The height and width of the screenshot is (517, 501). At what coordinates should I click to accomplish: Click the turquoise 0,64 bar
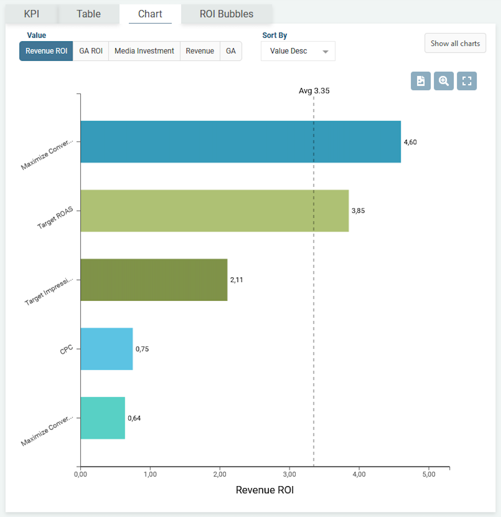coord(102,418)
